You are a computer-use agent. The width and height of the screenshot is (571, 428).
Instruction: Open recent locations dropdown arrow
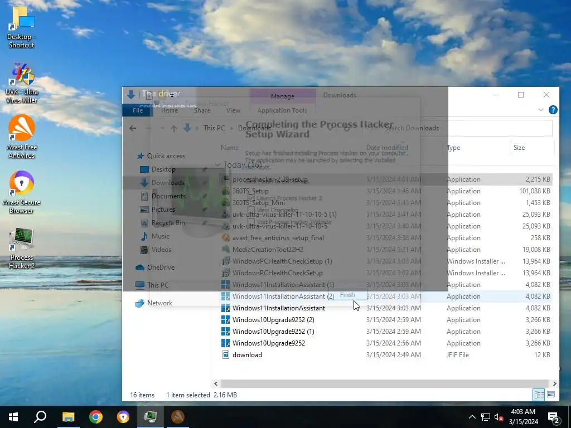click(x=162, y=128)
